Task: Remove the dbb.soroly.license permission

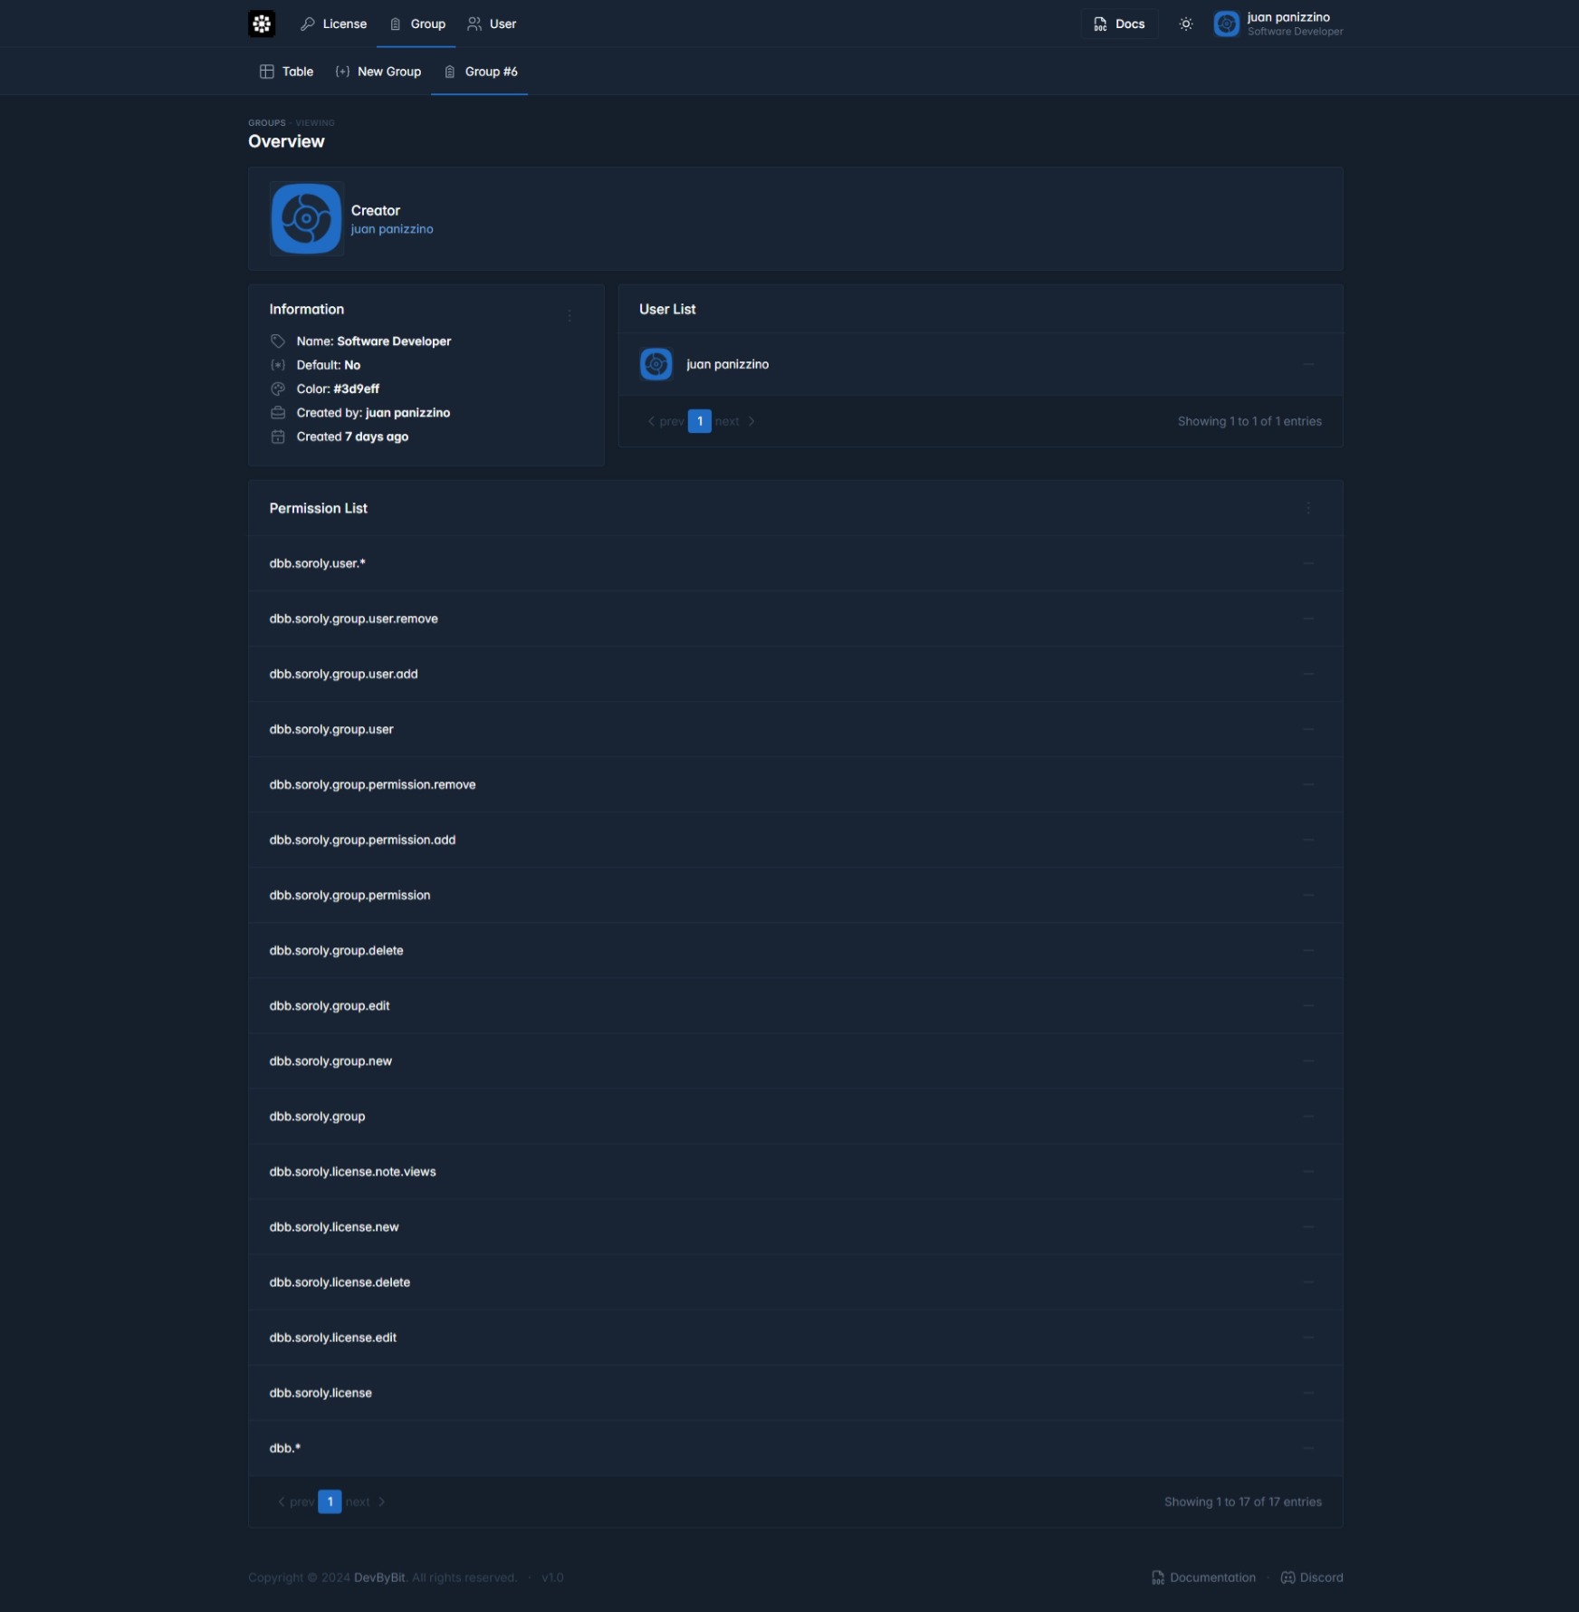Action: [x=1308, y=1393]
